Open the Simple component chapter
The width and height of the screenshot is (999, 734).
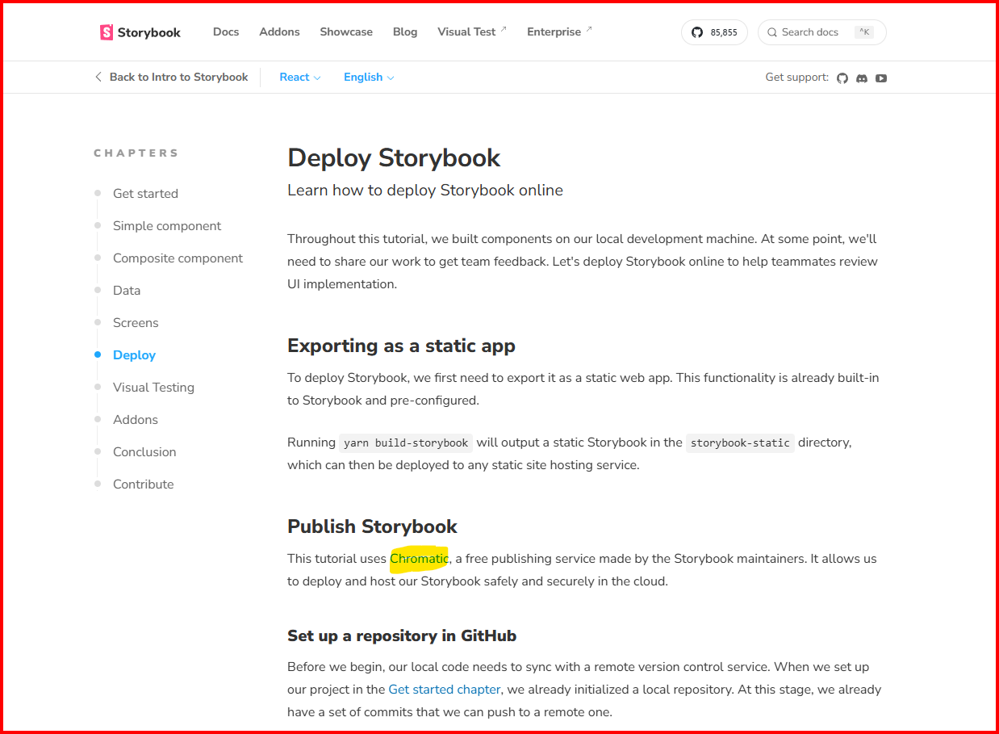tap(167, 226)
